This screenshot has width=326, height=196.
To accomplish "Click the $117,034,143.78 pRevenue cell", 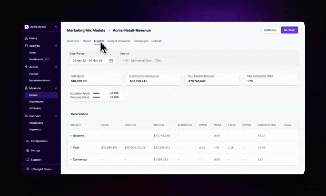I will tap(135, 148).
